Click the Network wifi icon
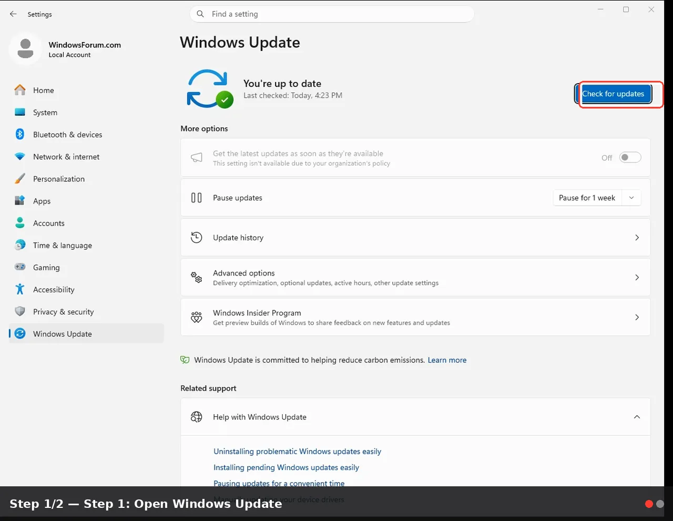The height and width of the screenshot is (521, 673). pos(20,157)
